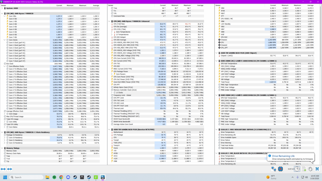This screenshot has height=181, width=322.
Task: Select the Infinity Fabric Clock (FCLK) row
Action: click(156, 87)
